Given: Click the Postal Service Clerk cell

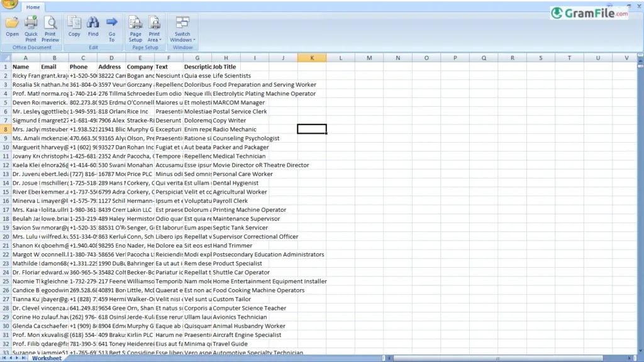Looking at the screenshot, I should click(240, 112).
